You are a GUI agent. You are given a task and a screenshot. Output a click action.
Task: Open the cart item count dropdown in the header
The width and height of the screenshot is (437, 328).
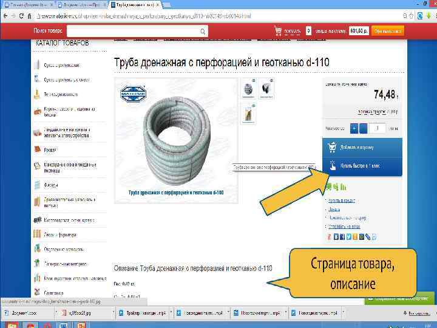coord(308,31)
